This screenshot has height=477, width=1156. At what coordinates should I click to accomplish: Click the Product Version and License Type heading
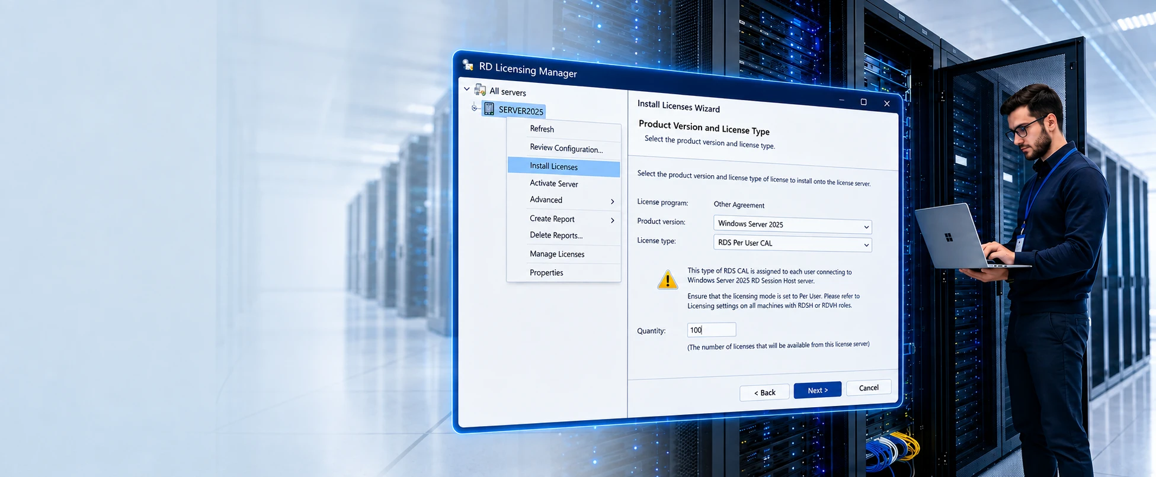[x=704, y=127]
